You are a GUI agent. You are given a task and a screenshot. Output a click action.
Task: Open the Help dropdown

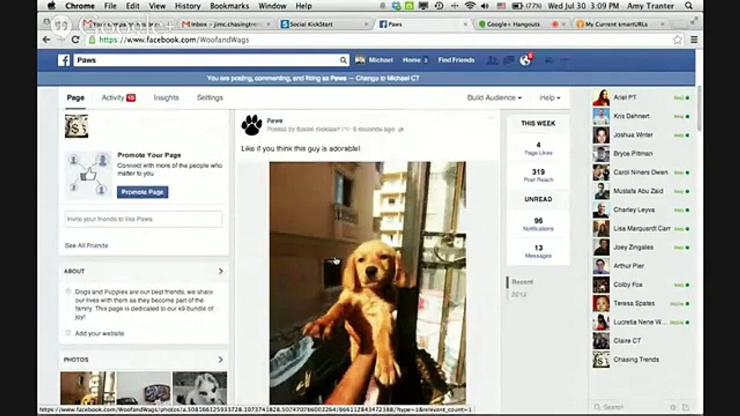550,98
